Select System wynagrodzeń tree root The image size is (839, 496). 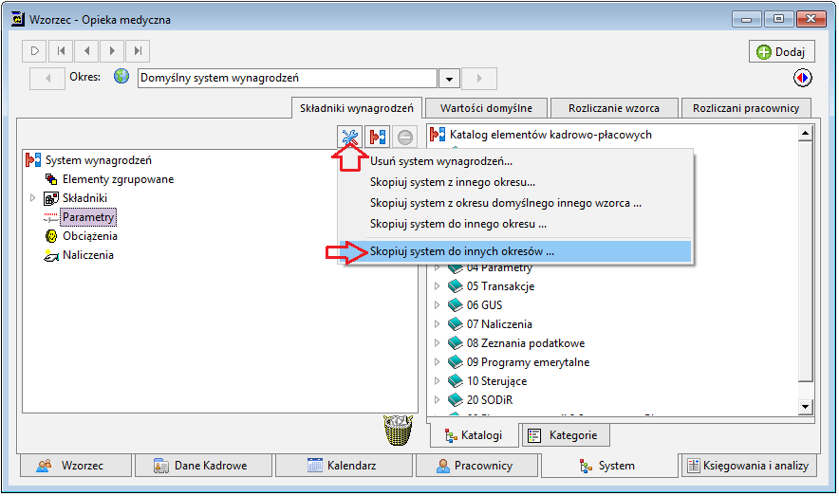pos(99,160)
